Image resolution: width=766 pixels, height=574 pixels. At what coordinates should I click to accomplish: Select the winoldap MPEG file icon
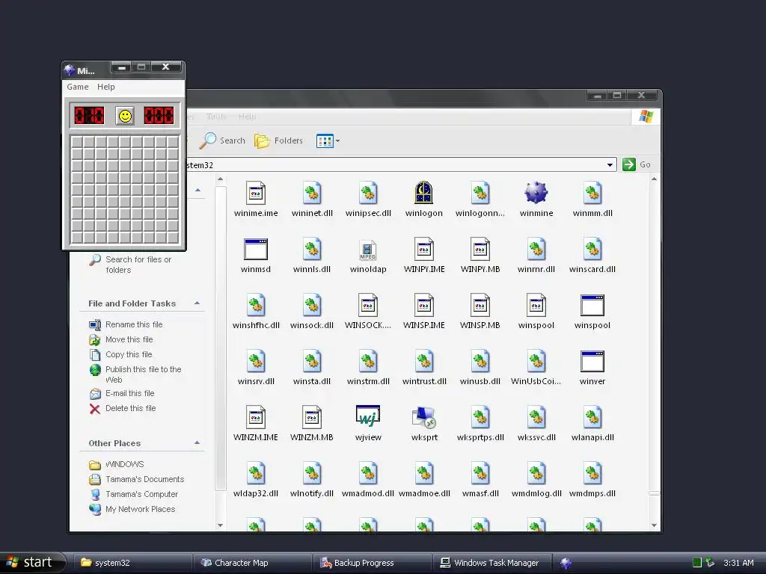coord(368,250)
